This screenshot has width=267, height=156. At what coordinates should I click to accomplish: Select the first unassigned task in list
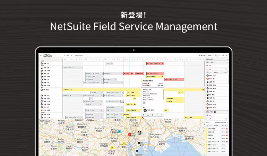click(217, 129)
